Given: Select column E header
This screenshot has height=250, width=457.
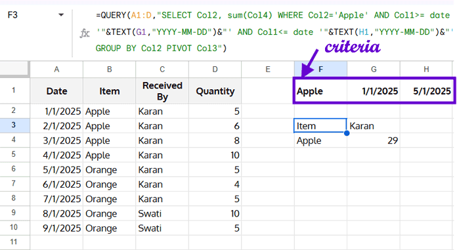Looking at the screenshot, I should 268,70.
